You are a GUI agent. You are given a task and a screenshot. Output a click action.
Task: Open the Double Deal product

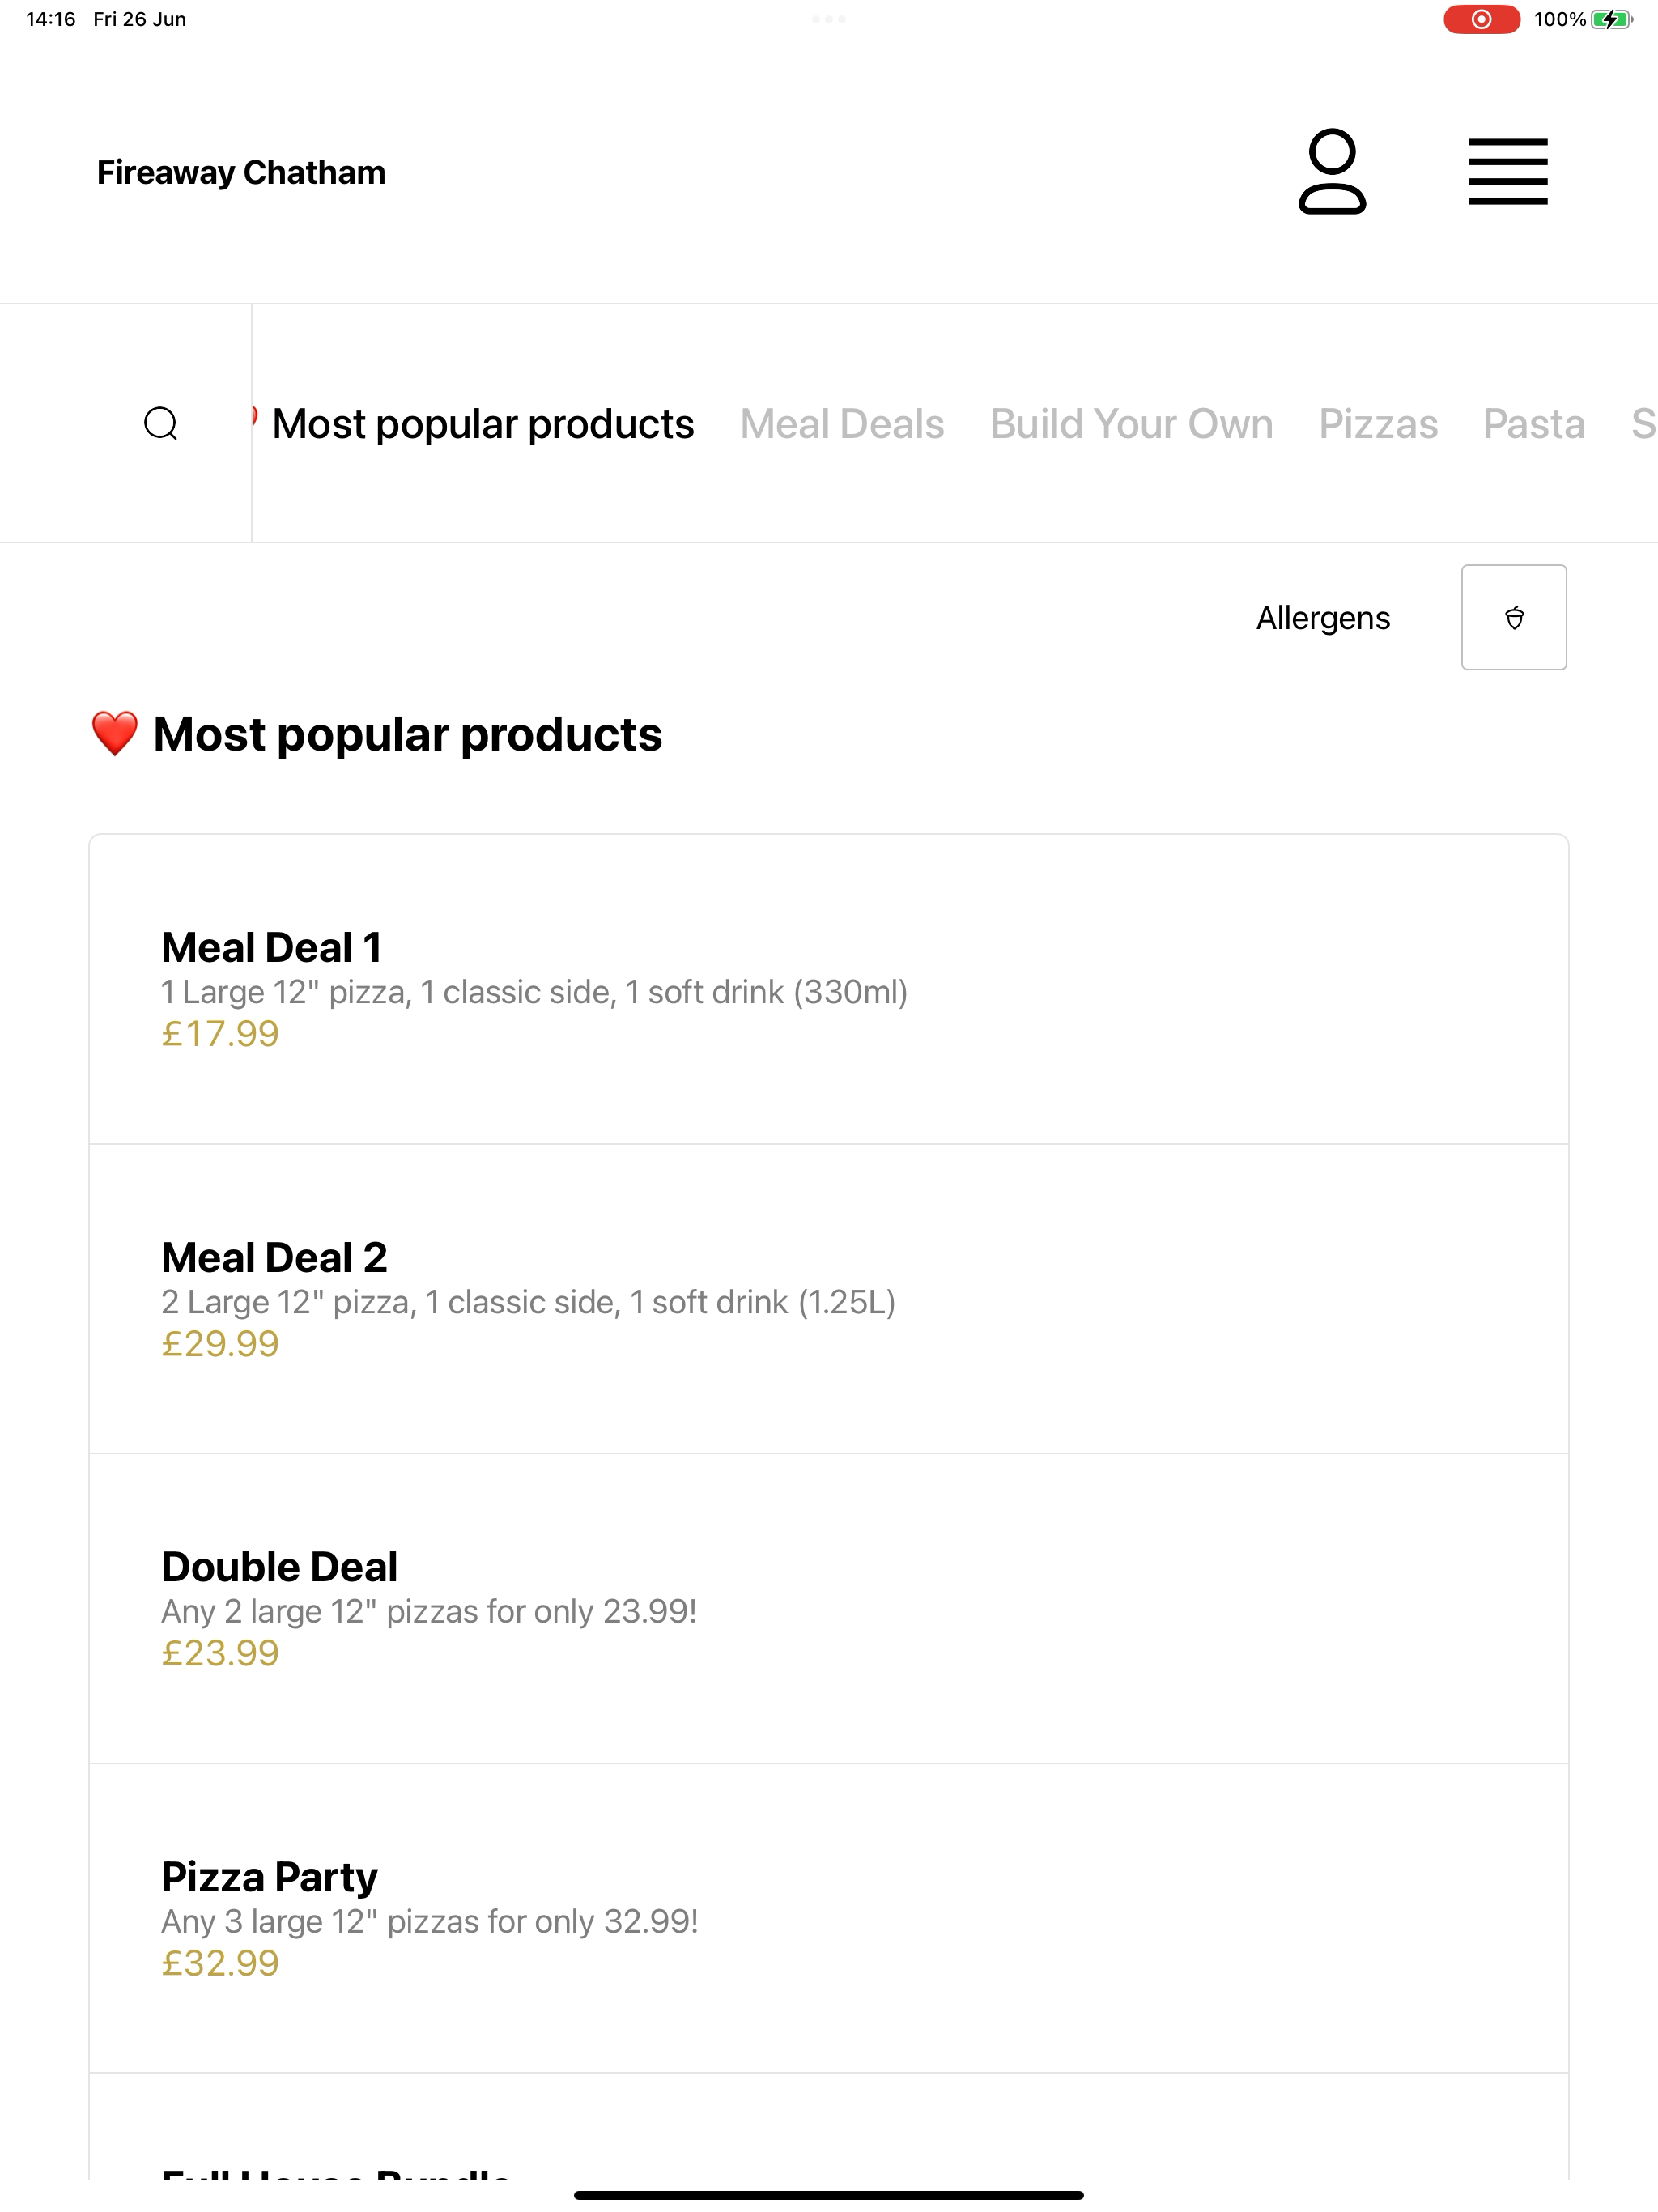click(x=829, y=1609)
